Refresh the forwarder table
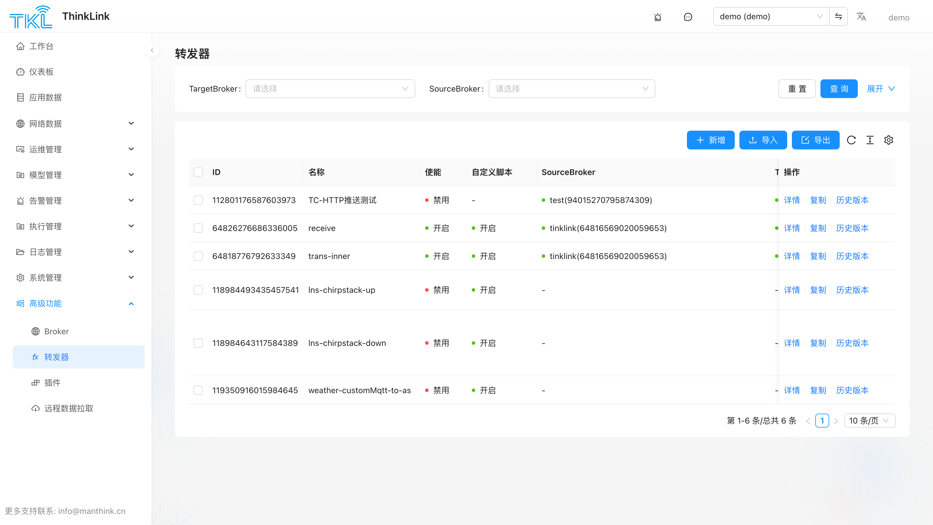933x525 pixels. point(851,140)
